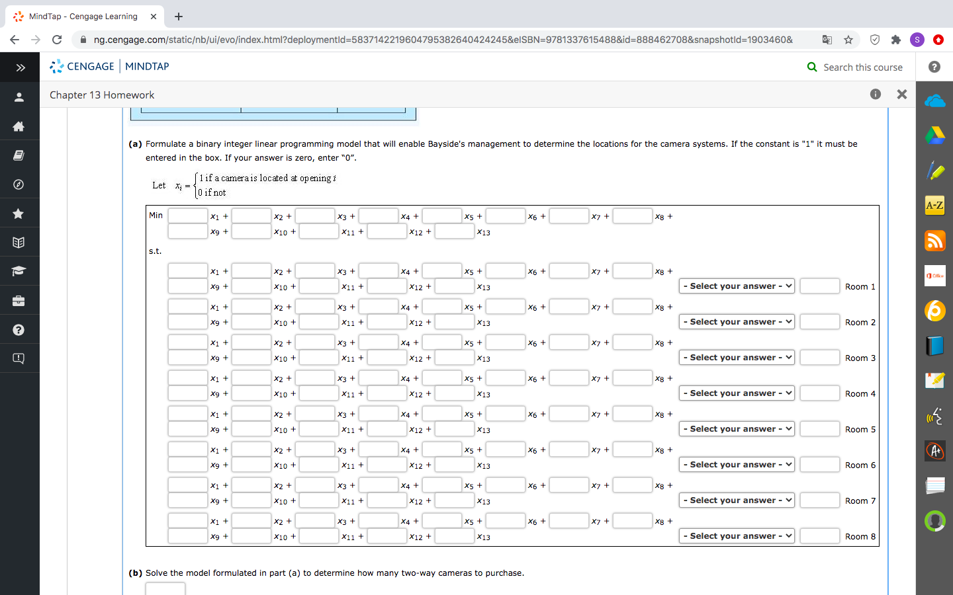Go to the home sidebar icon

coord(19,126)
